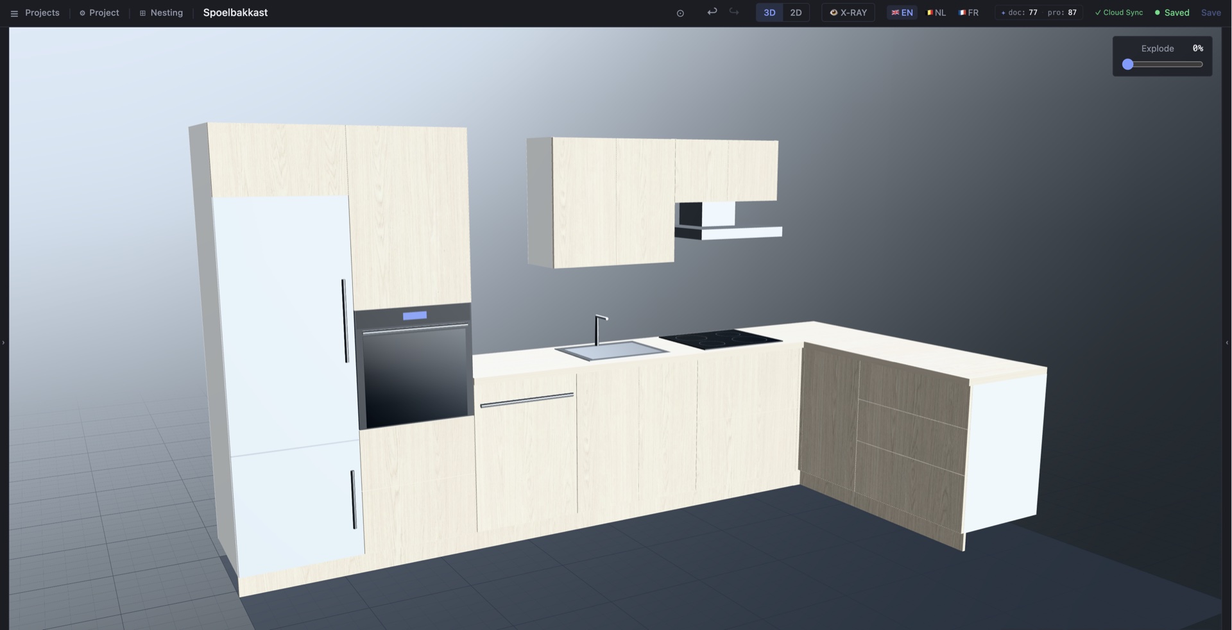Image resolution: width=1232 pixels, height=630 pixels.
Task: Expand the right side panel arrow
Action: pos(1227,343)
